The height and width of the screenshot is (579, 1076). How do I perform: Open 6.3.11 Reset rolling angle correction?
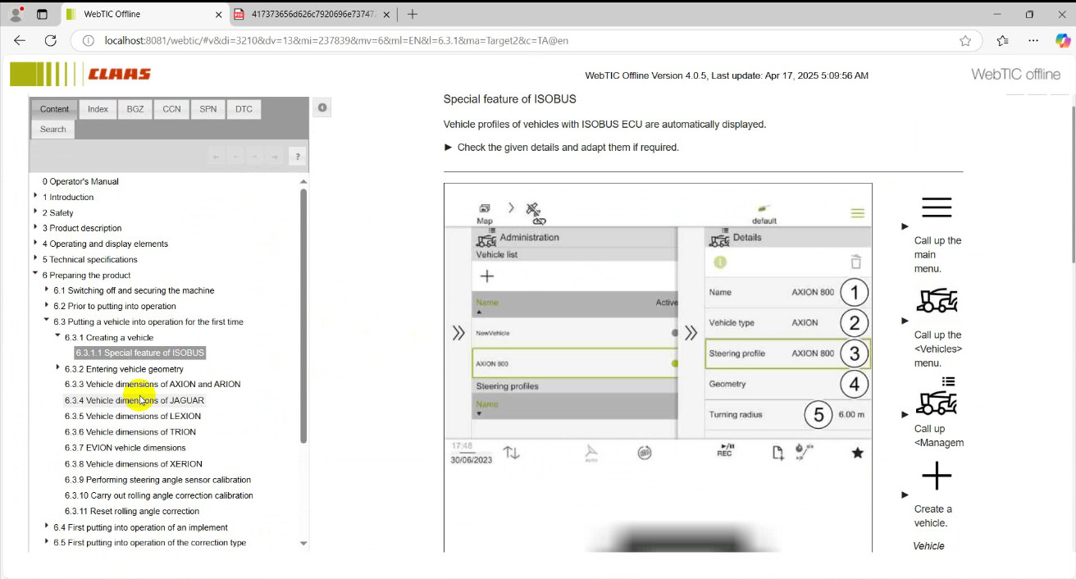pyautogui.click(x=132, y=512)
